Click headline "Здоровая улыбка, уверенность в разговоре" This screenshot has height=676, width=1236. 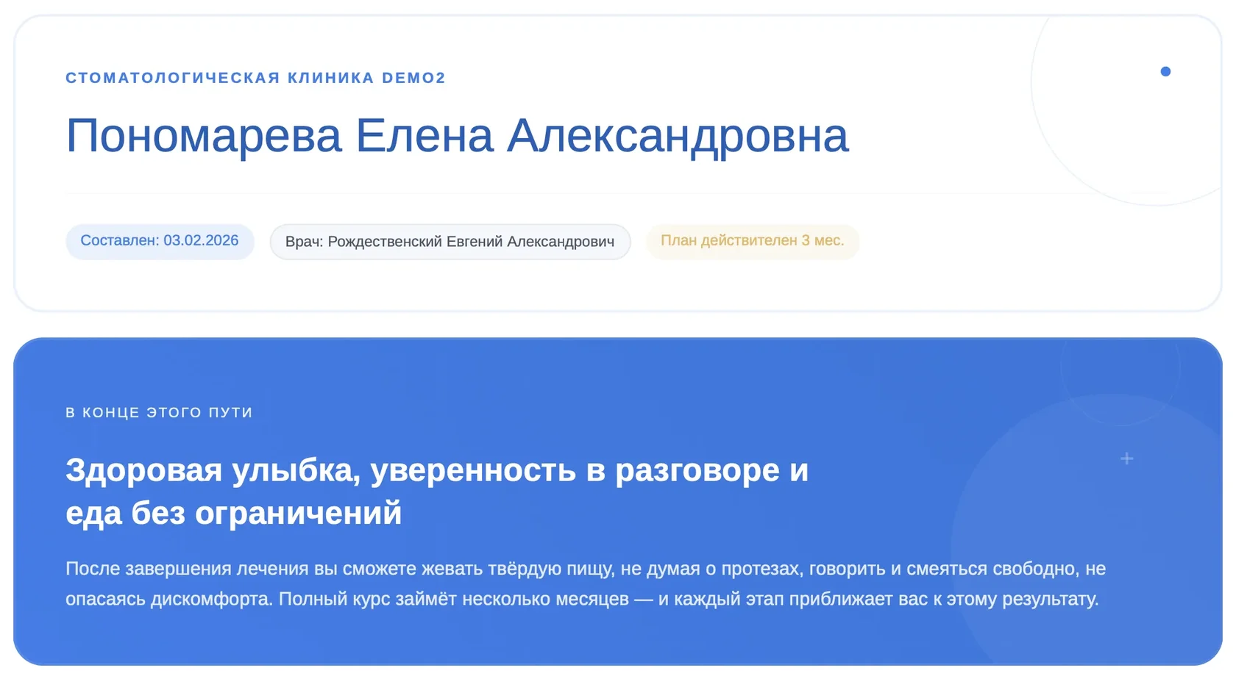pyautogui.click(x=437, y=491)
